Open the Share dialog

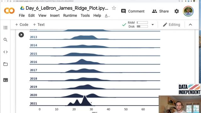pyautogui.click(x=160, y=11)
